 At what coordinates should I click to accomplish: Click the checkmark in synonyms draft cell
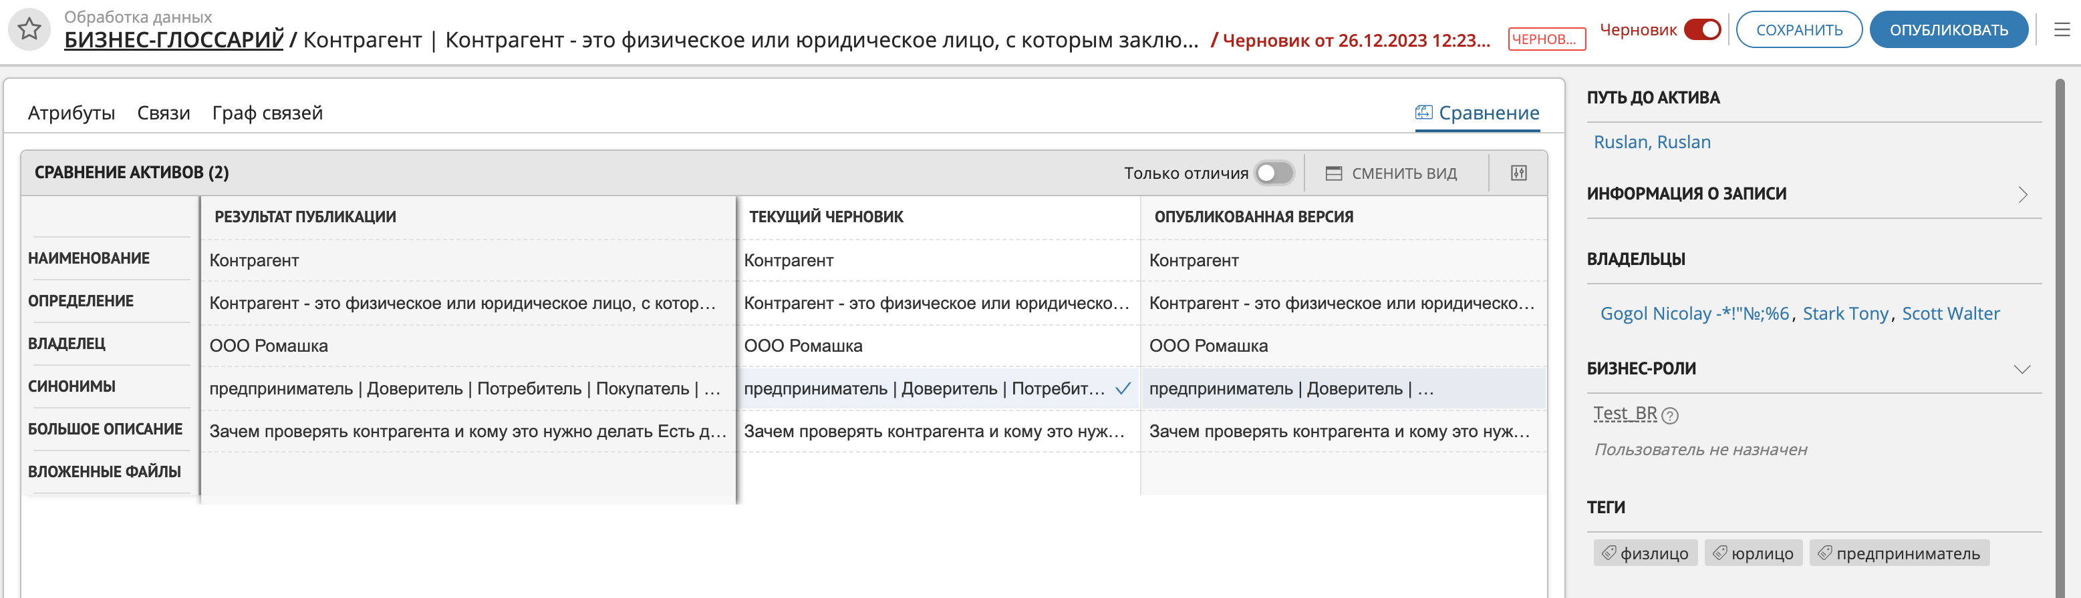click(x=1122, y=388)
